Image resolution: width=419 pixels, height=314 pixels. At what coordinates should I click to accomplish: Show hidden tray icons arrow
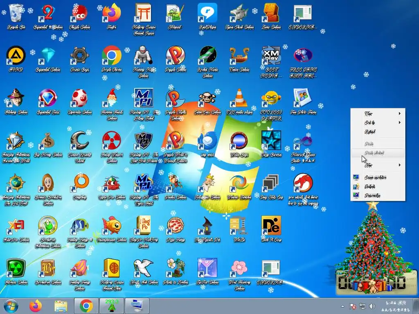(x=342, y=306)
